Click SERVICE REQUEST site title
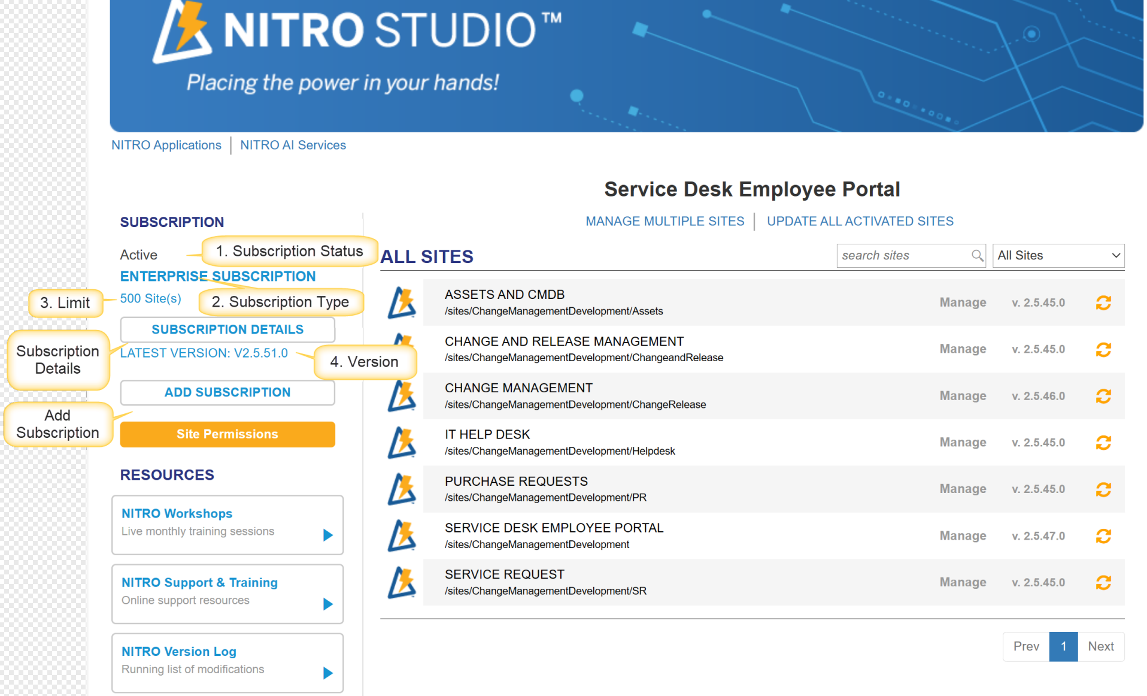This screenshot has height=696, width=1147. [505, 574]
